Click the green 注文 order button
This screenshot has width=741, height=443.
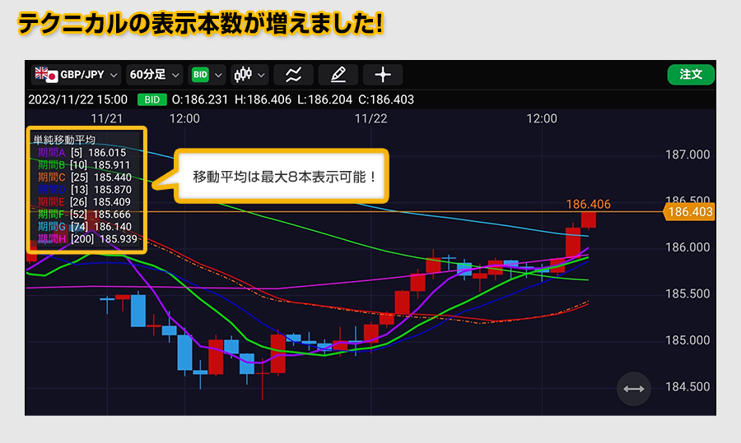pyautogui.click(x=691, y=75)
